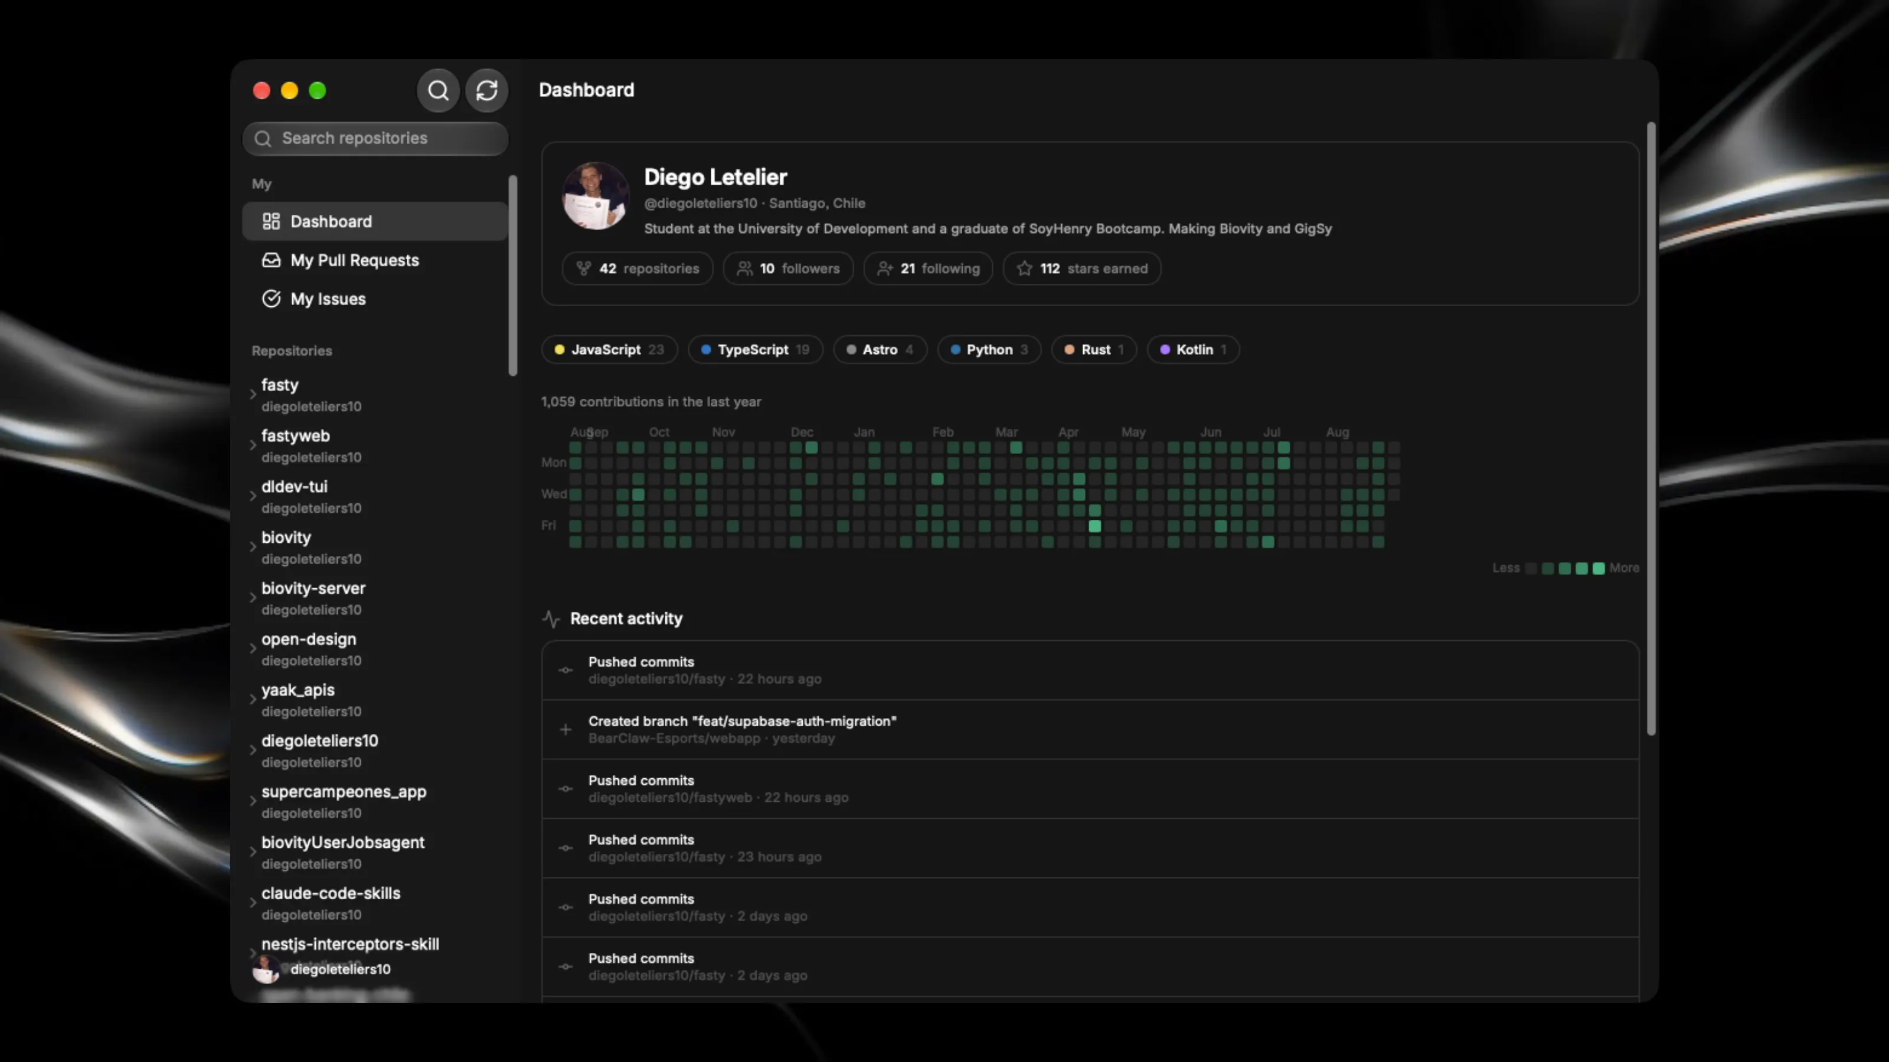Click the repositories fork icon

coord(584,269)
